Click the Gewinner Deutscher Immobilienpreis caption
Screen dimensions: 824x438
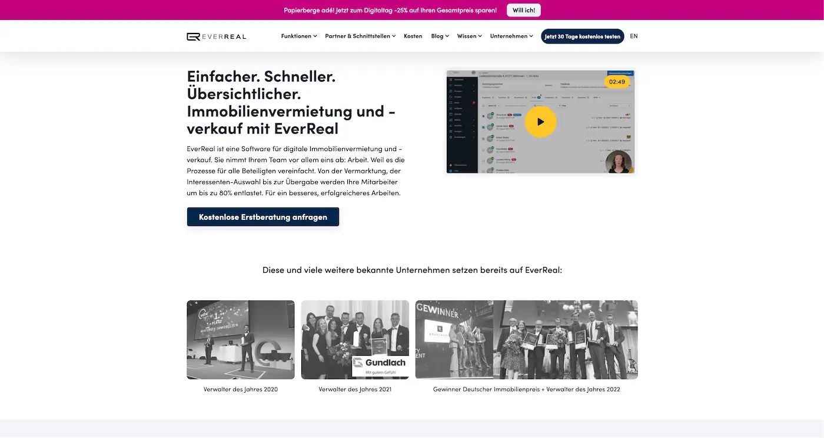point(527,389)
